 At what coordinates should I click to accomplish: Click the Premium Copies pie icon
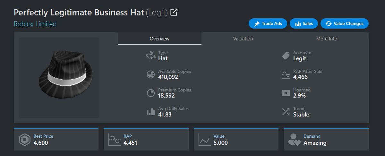(x=150, y=93)
